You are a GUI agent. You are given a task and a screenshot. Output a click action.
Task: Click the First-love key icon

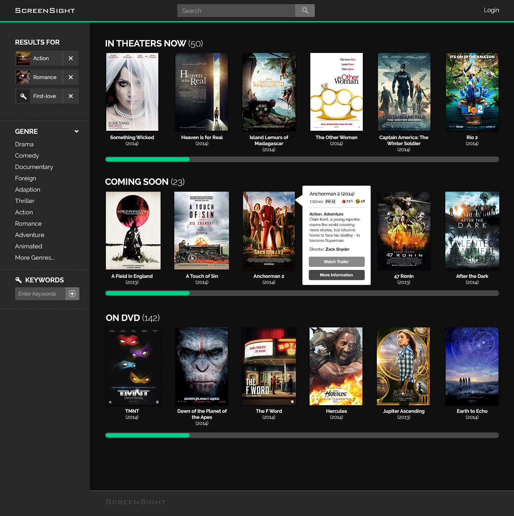[x=23, y=96]
